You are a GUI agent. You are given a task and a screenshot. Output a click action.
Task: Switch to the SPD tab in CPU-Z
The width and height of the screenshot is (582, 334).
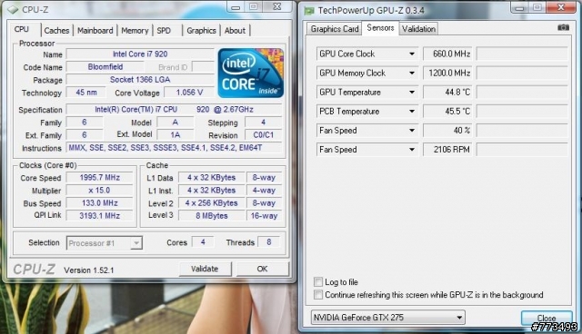(x=164, y=31)
